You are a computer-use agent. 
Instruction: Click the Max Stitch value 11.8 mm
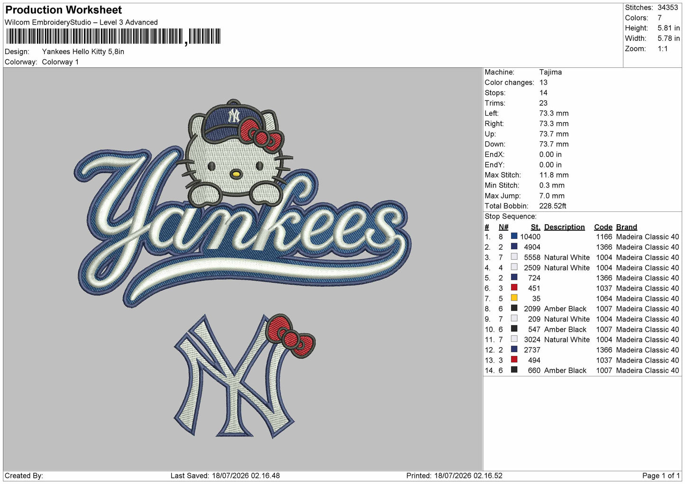click(x=554, y=175)
